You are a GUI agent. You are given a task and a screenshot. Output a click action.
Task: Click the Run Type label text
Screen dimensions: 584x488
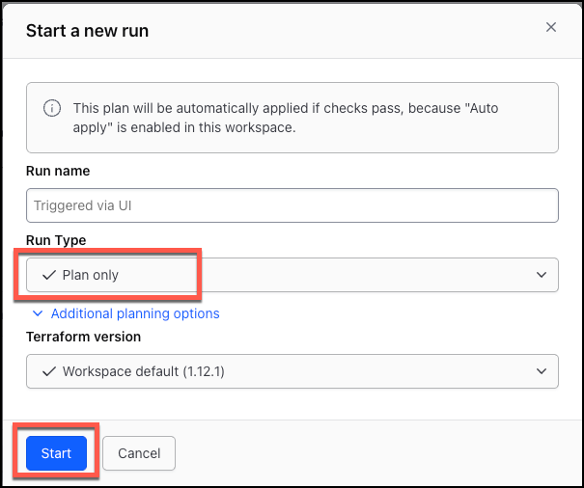coord(56,240)
